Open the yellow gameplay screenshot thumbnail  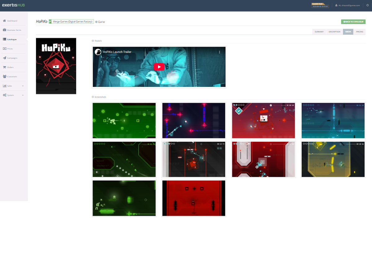click(x=333, y=159)
